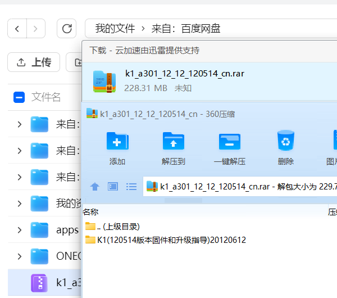This screenshot has height=298, width=337.
Task: Open the apps folder icon
Action: click(39, 230)
